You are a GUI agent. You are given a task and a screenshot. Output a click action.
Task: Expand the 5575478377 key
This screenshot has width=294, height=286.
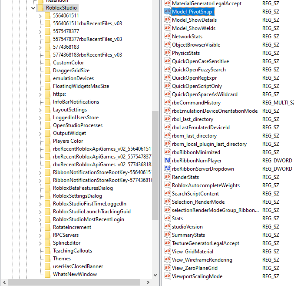pyautogui.click(x=40, y=31)
